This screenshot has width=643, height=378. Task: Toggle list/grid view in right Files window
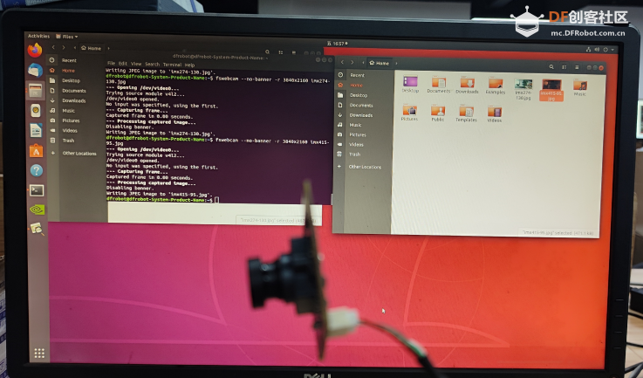click(564, 67)
